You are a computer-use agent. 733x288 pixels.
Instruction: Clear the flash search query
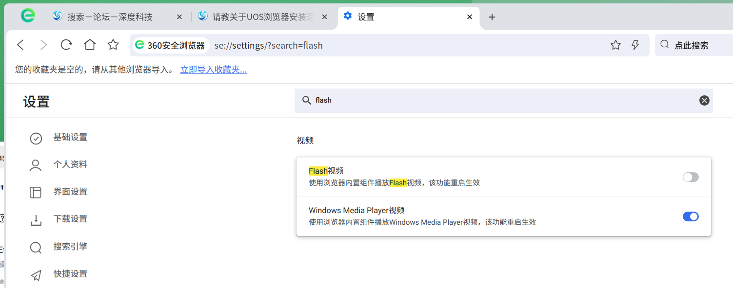[704, 100]
